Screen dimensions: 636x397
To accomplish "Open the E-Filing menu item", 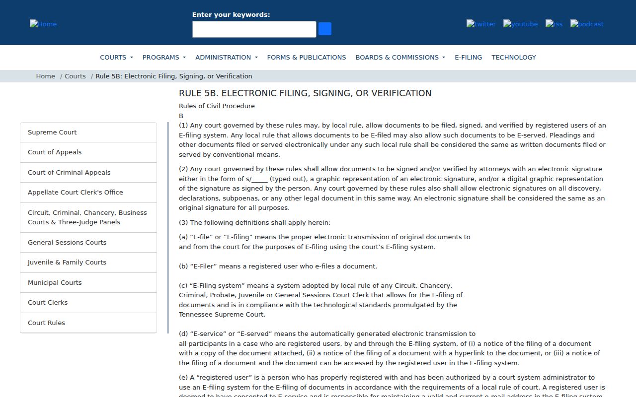I will (469, 57).
